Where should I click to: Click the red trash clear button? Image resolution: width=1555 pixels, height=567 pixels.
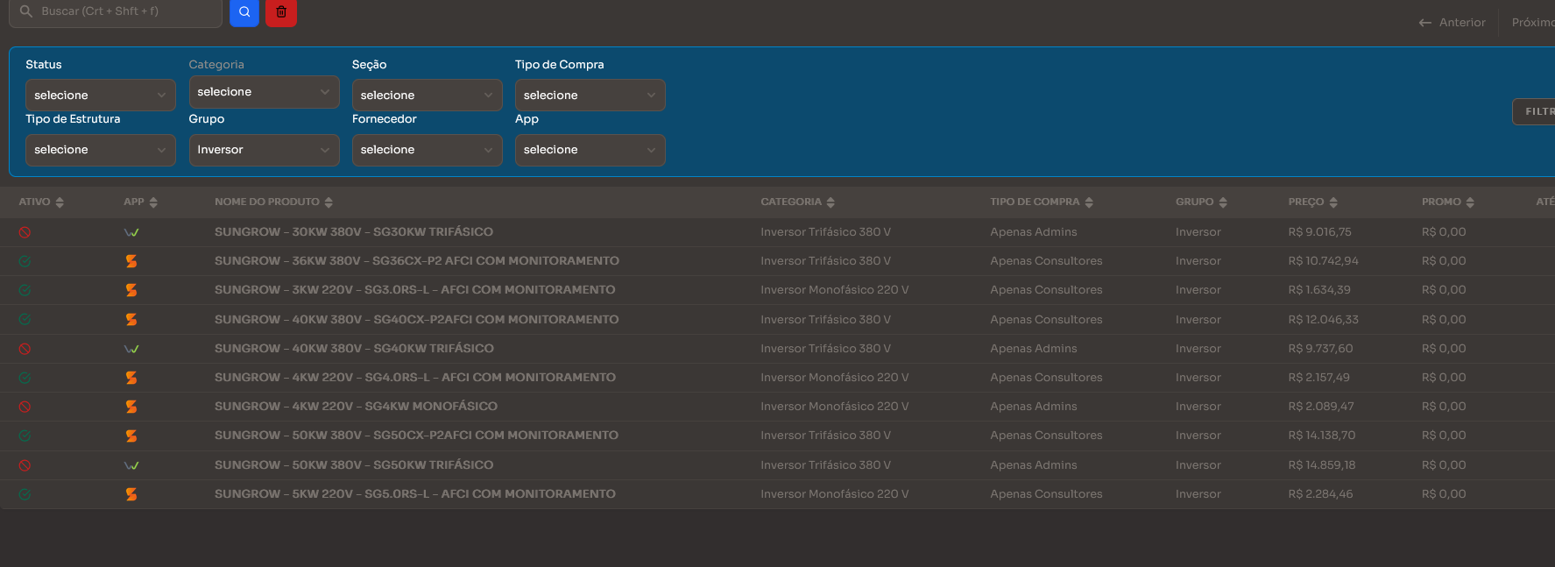[x=281, y=12]
